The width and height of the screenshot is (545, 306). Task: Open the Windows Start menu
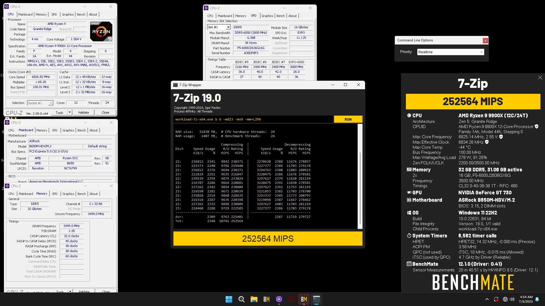point(229,299)
